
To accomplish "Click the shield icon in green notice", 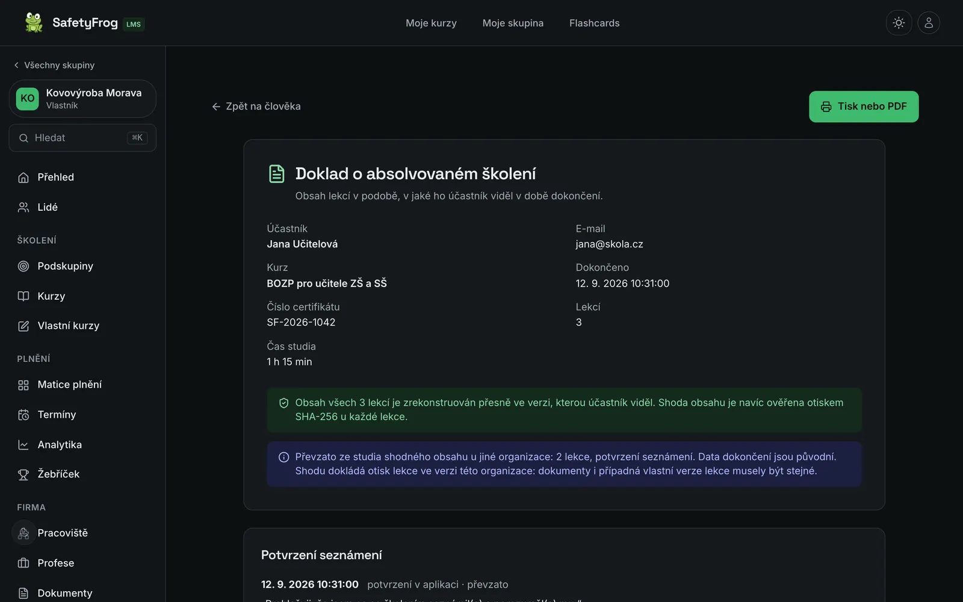I will point(283,403).
